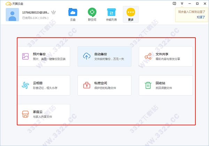The width and height of the screenshot is (209, 146).
Task: Click the user avatar picture
Action: click(x=12, y=15)
